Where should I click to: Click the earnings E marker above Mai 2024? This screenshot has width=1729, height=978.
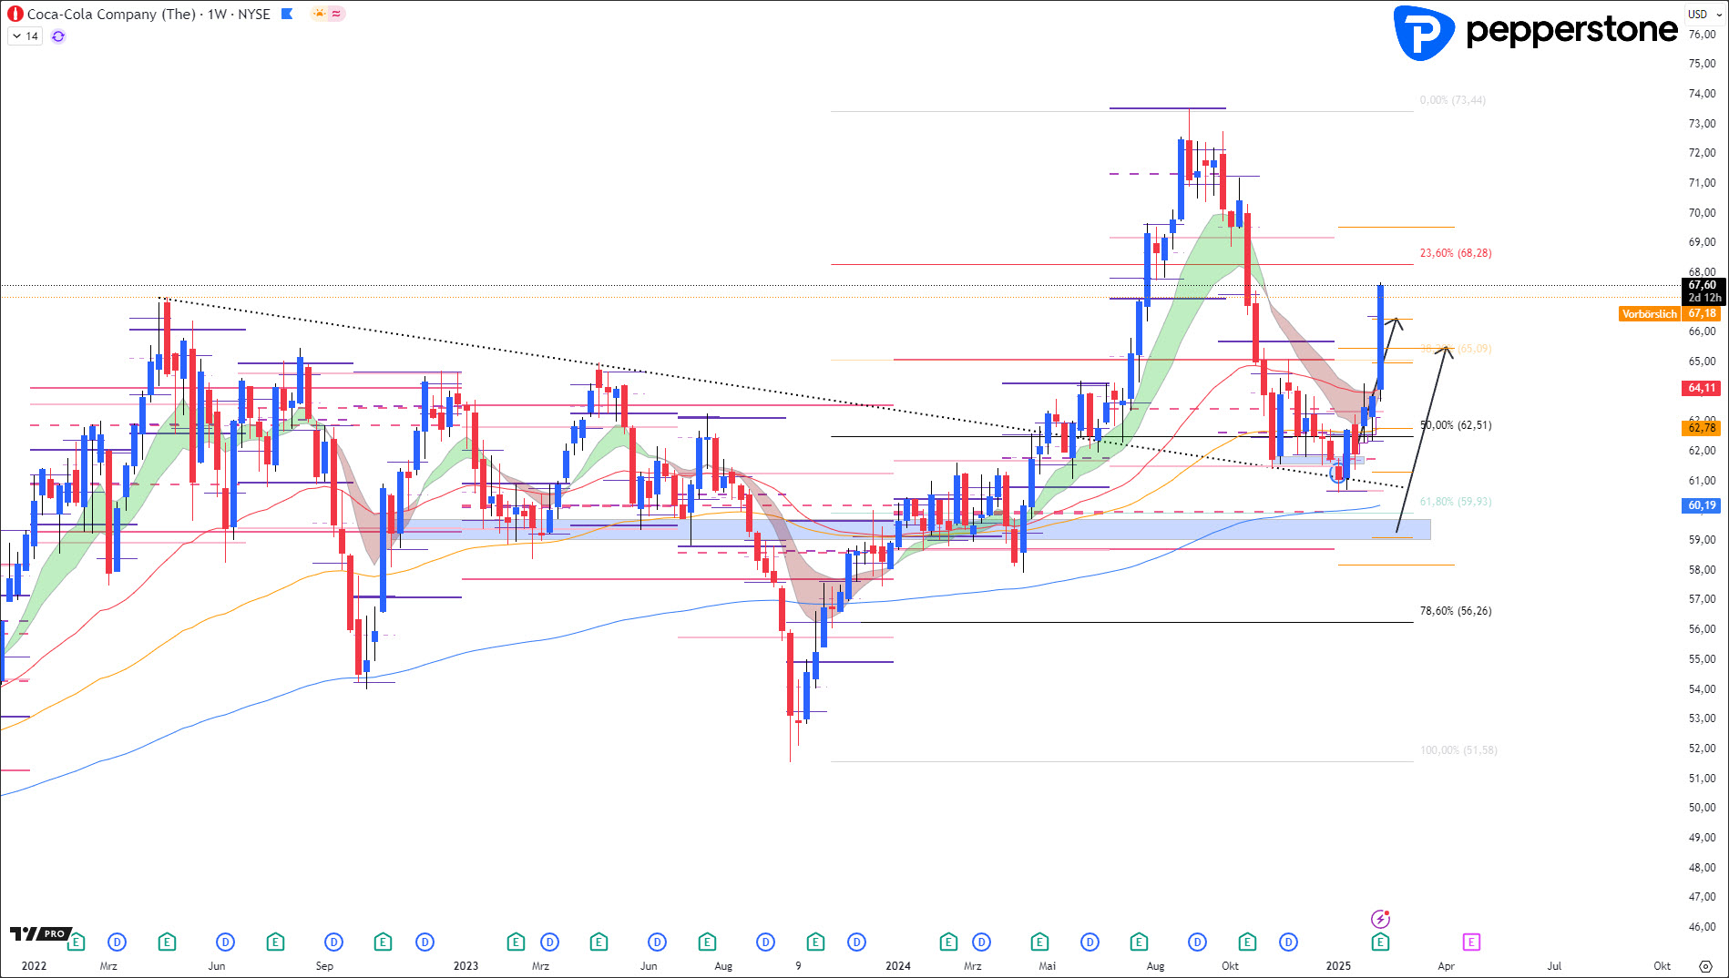click(1039, 942)
